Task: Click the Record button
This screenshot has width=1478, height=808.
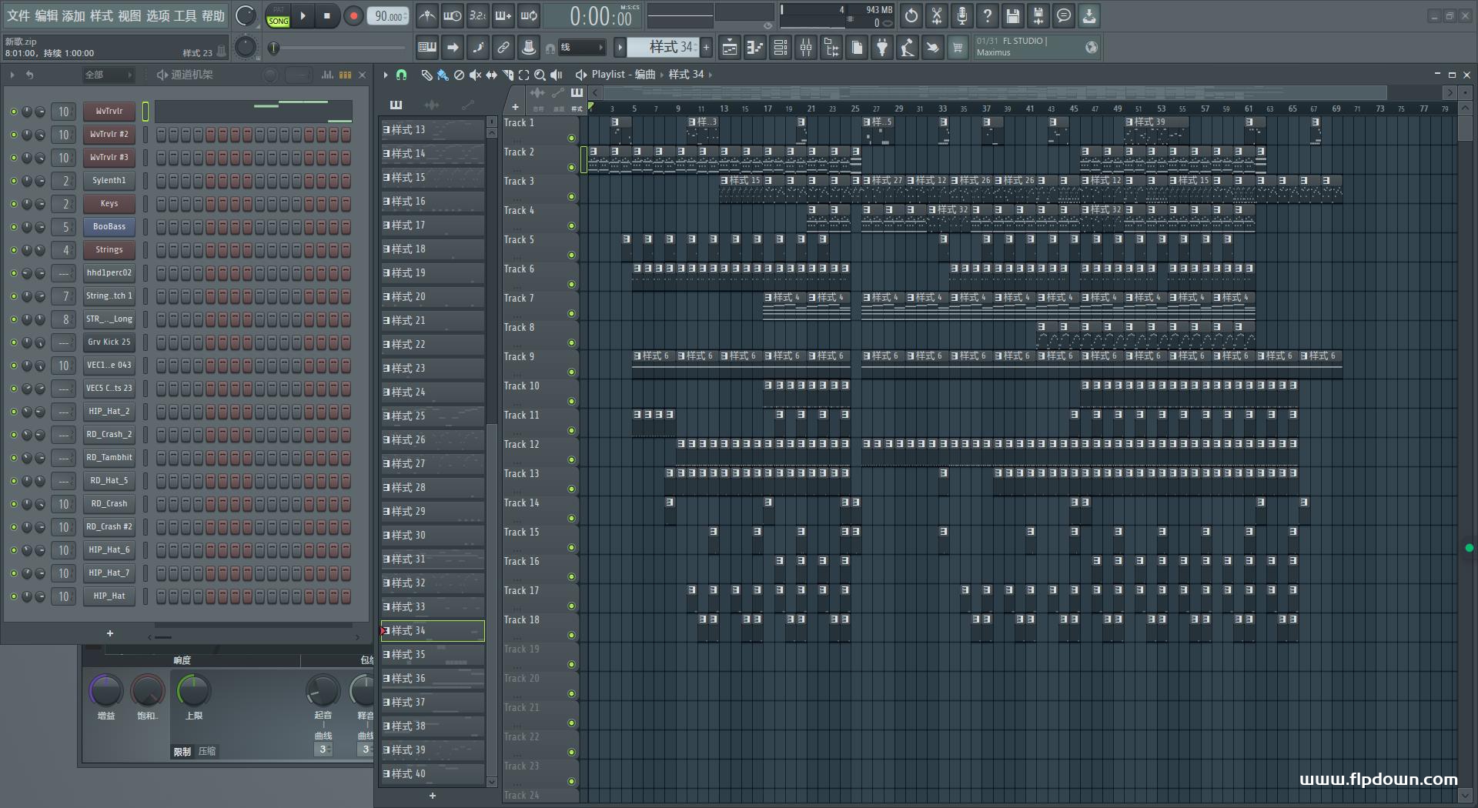Action: coord(353,15)
